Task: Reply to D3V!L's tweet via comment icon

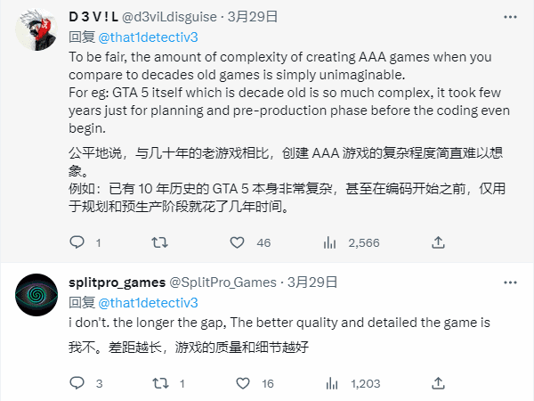Action: (x=77, y=242)
